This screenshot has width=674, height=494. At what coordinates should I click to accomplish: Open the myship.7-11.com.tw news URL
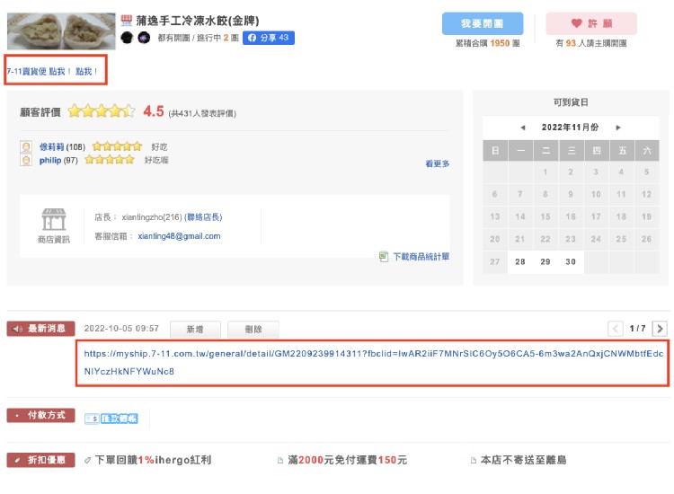pos(373,363)
